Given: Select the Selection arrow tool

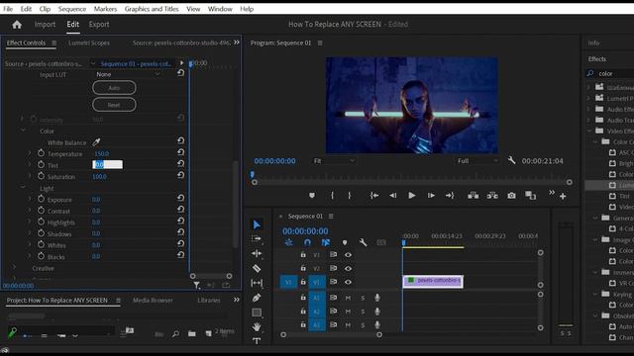Looking at the screenshot, I should (257, 224).
